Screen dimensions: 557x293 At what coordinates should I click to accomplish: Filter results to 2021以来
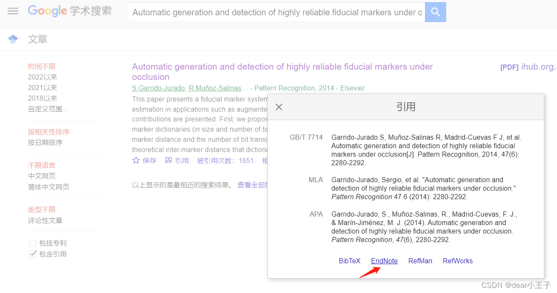[x=42, y=88]
